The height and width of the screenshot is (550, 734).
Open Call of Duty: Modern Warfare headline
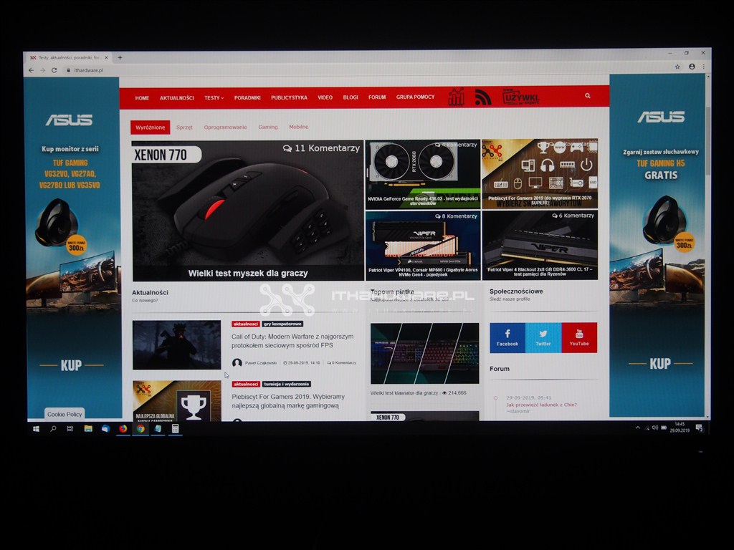tap(292, 341)
